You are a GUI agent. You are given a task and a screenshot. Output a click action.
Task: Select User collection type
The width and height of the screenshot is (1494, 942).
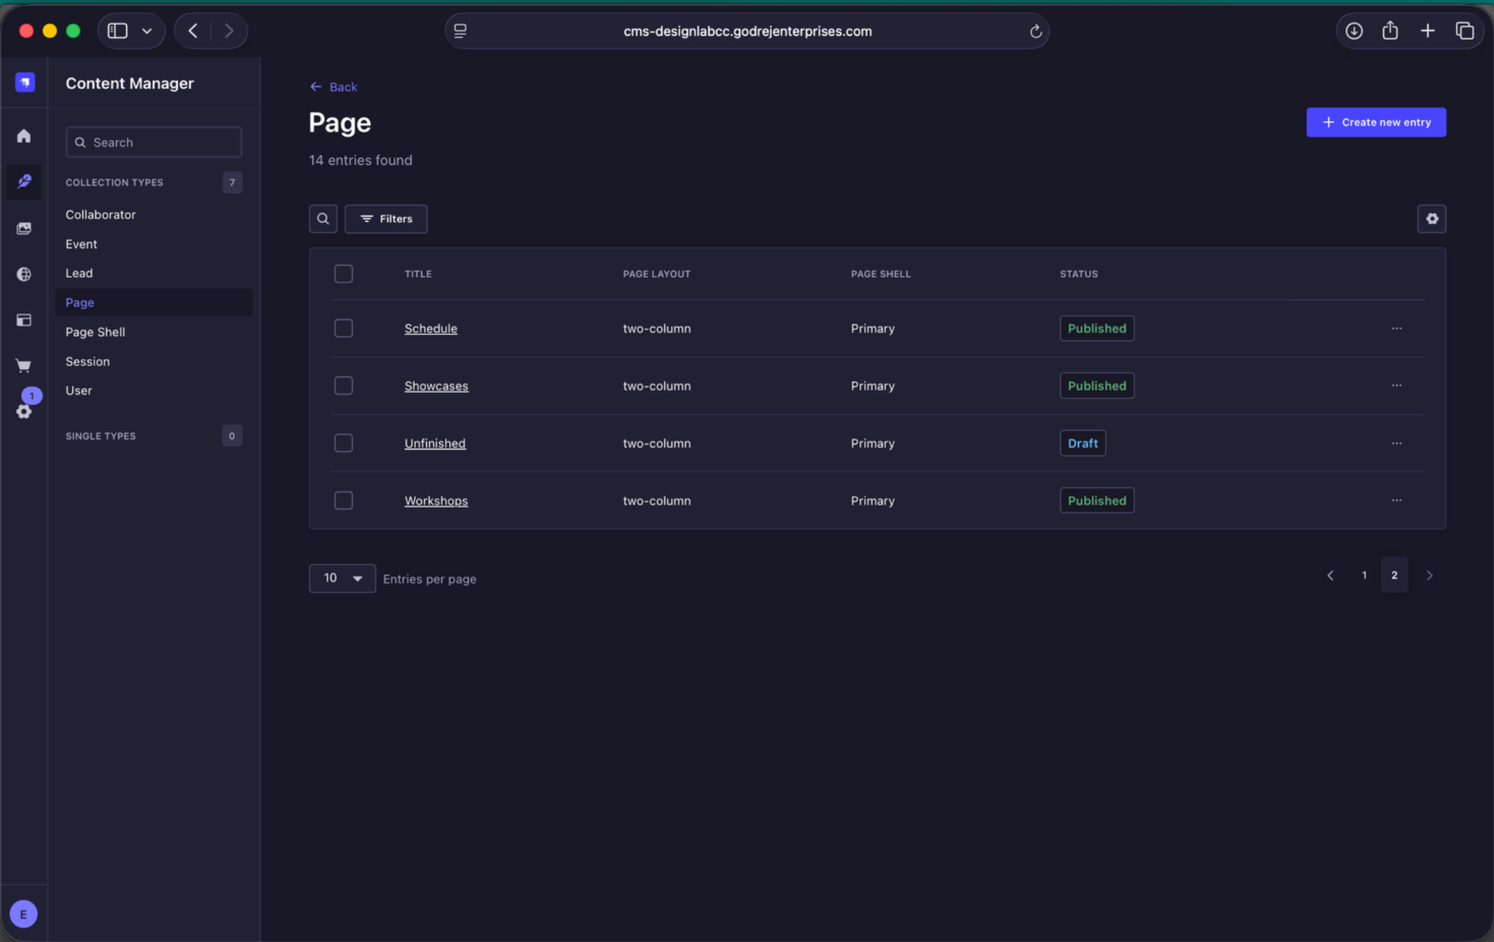[x=79, y=390]
